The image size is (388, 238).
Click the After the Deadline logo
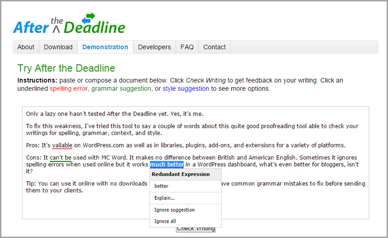pos(69,24)
